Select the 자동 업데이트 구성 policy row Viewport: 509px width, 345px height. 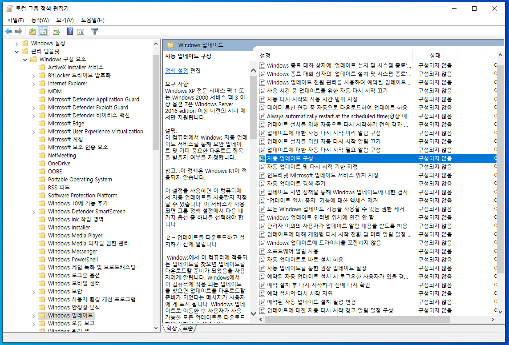click(x=378, y=158)
